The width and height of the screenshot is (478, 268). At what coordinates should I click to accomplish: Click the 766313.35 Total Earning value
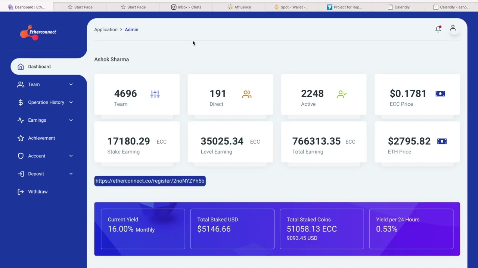click(316, 141)
